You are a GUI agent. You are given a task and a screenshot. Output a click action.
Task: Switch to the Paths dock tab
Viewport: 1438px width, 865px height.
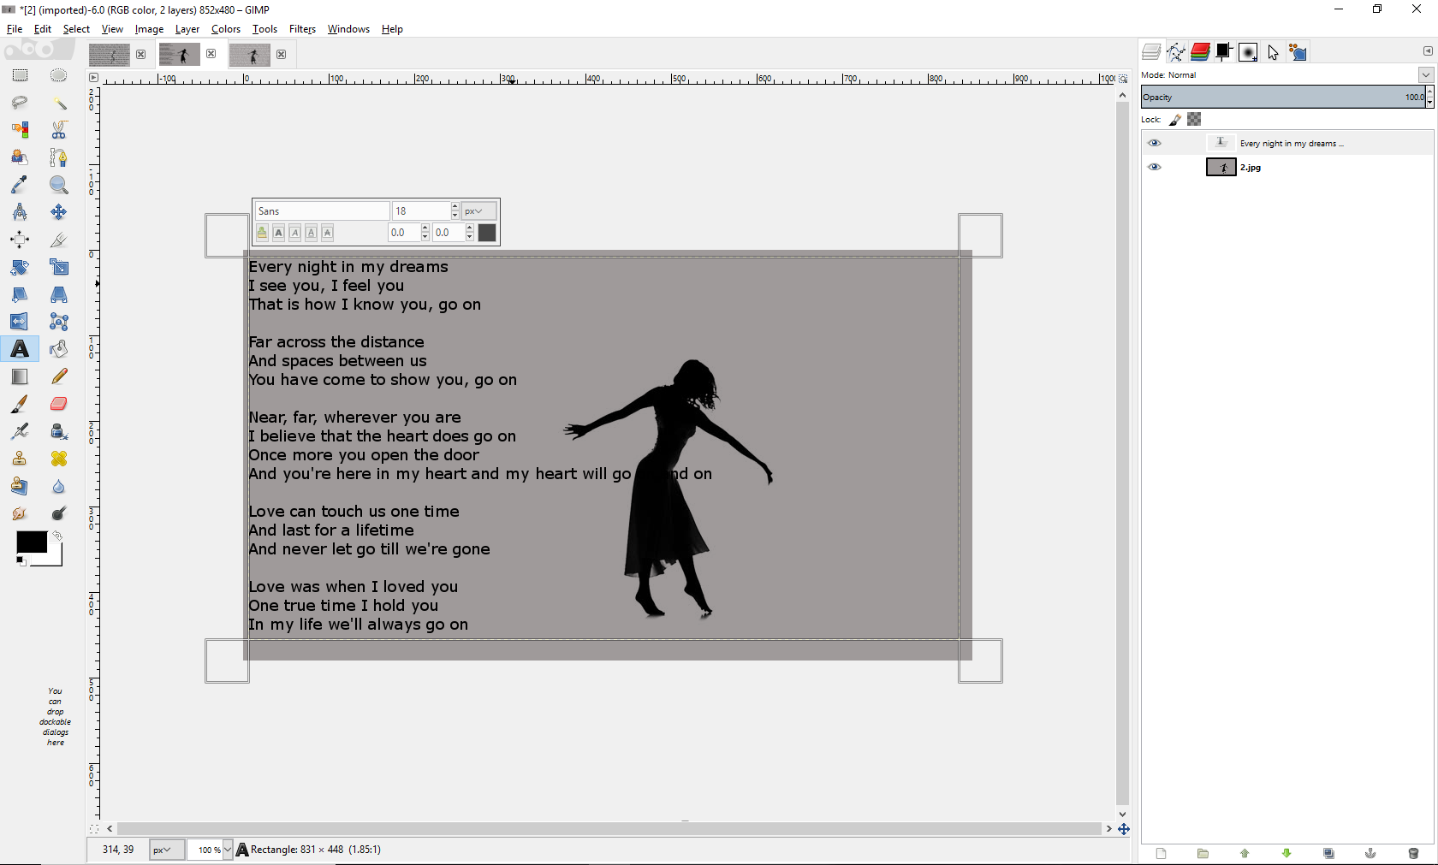pos(1175,52)
